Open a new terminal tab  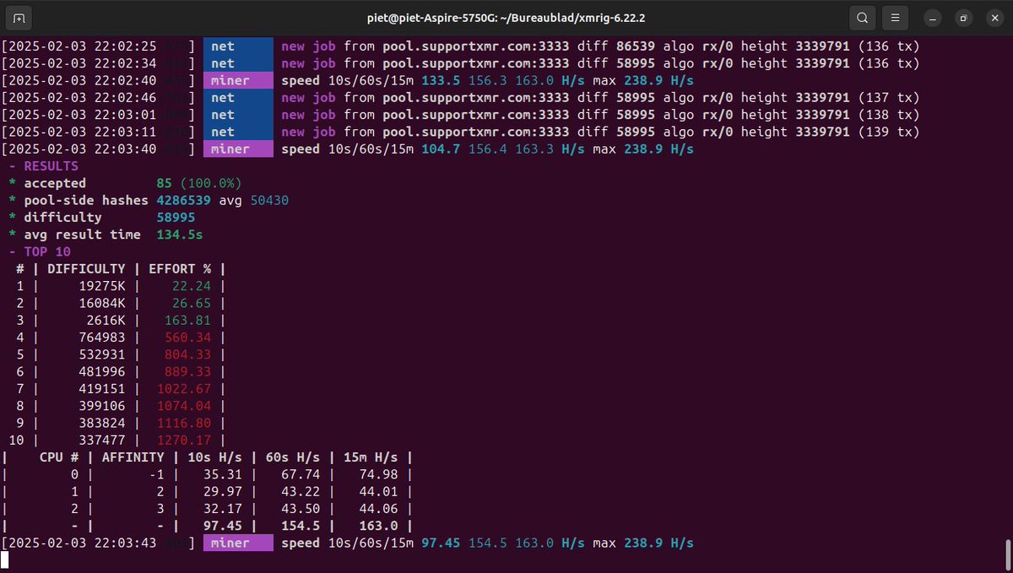click(19, 18)
